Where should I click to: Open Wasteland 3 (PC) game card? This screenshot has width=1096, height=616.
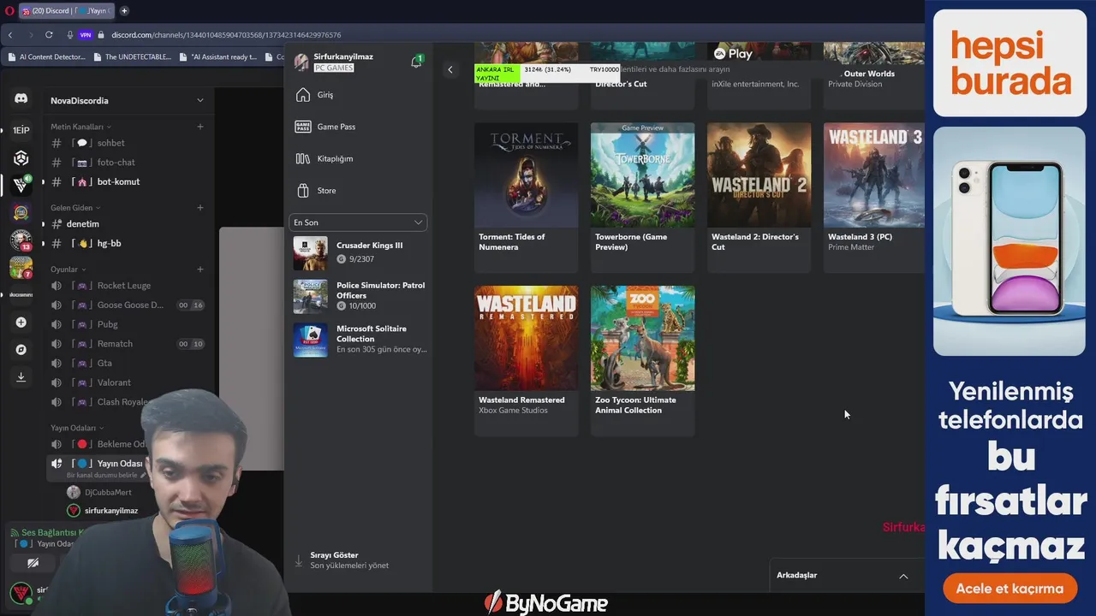tap(874, 197)
